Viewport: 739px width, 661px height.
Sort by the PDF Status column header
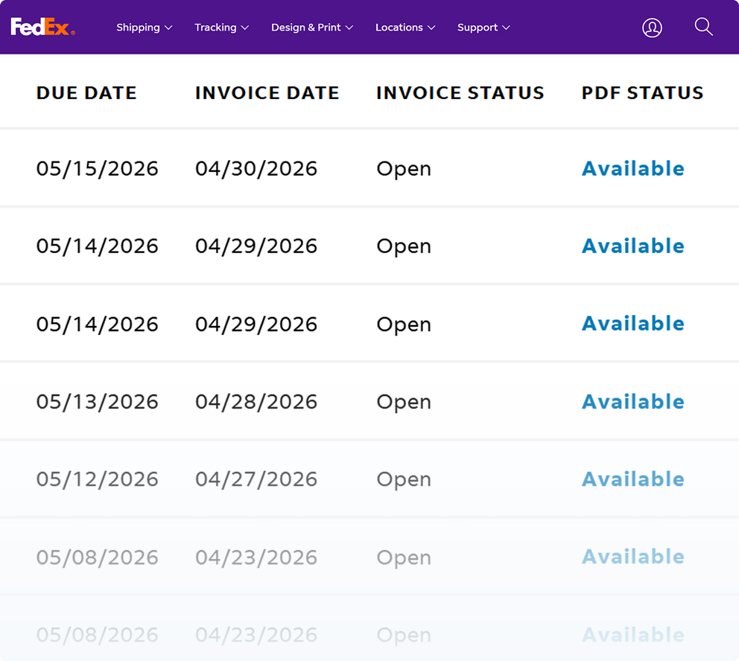pos(642,93)
